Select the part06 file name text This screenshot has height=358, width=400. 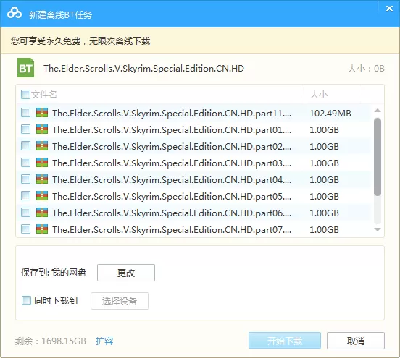172,213
